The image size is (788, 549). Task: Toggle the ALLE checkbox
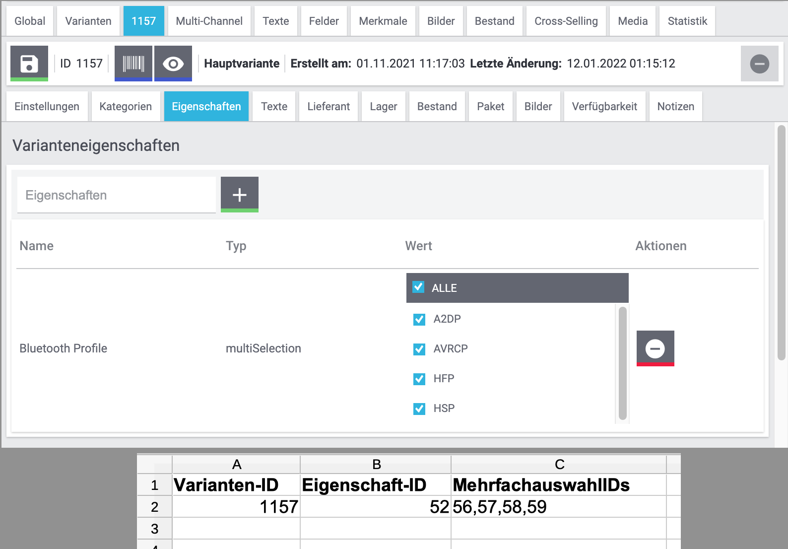(x=419, y=287)
